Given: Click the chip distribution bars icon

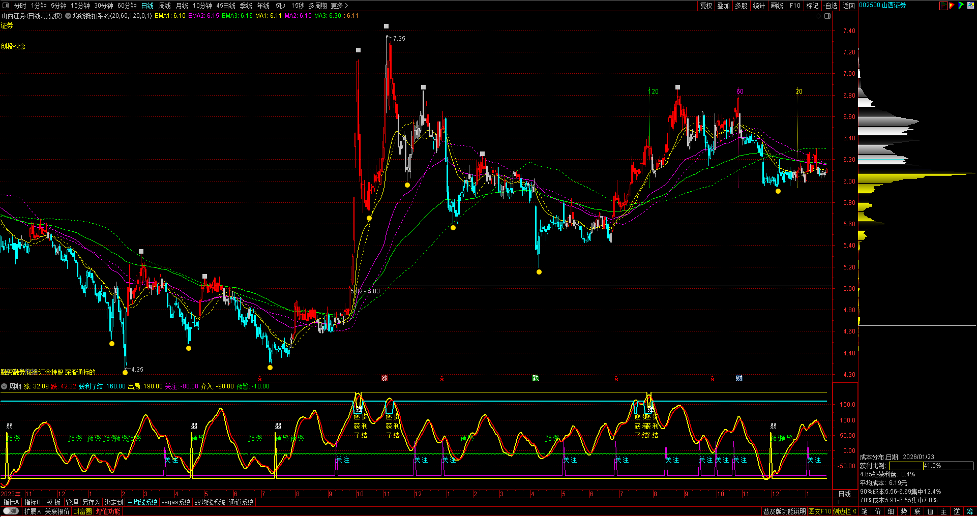Looking at the screenshot, I should pos(943,6).
